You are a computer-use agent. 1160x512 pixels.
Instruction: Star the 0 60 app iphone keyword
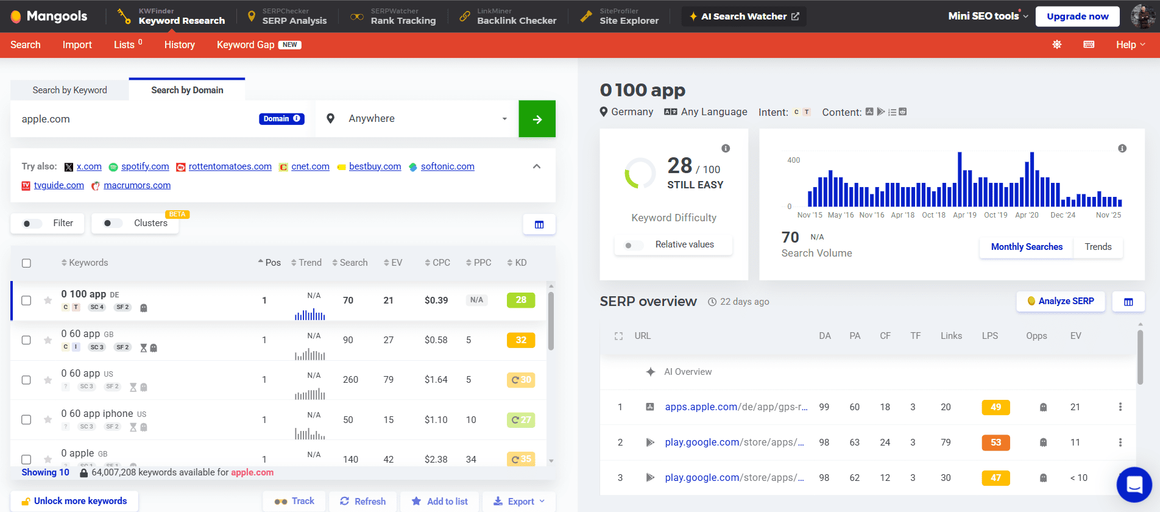[x=48, y=419]
